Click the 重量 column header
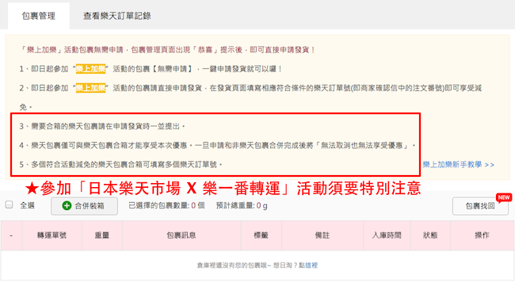The image size is (515, 298). (x=102, y=235)
